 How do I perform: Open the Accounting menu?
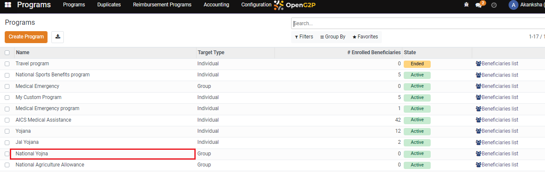tap(216, 5)
